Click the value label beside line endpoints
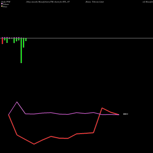The height and width of the screenshot is (153, 153). 125,114
